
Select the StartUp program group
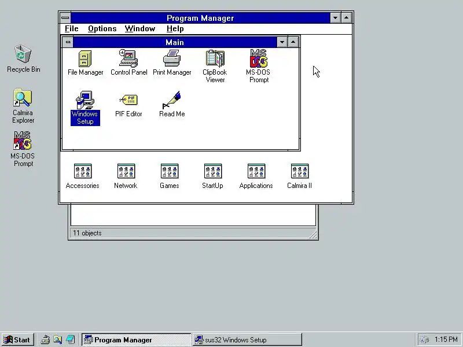click(212, 176)
